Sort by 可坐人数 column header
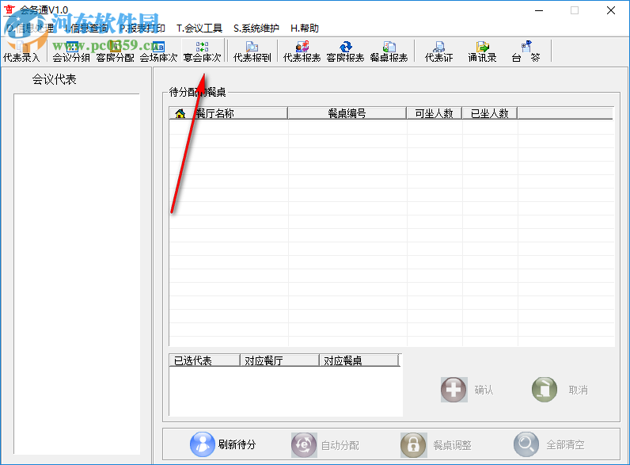Screen dimensions: 630x465 (x=435, y=113)
